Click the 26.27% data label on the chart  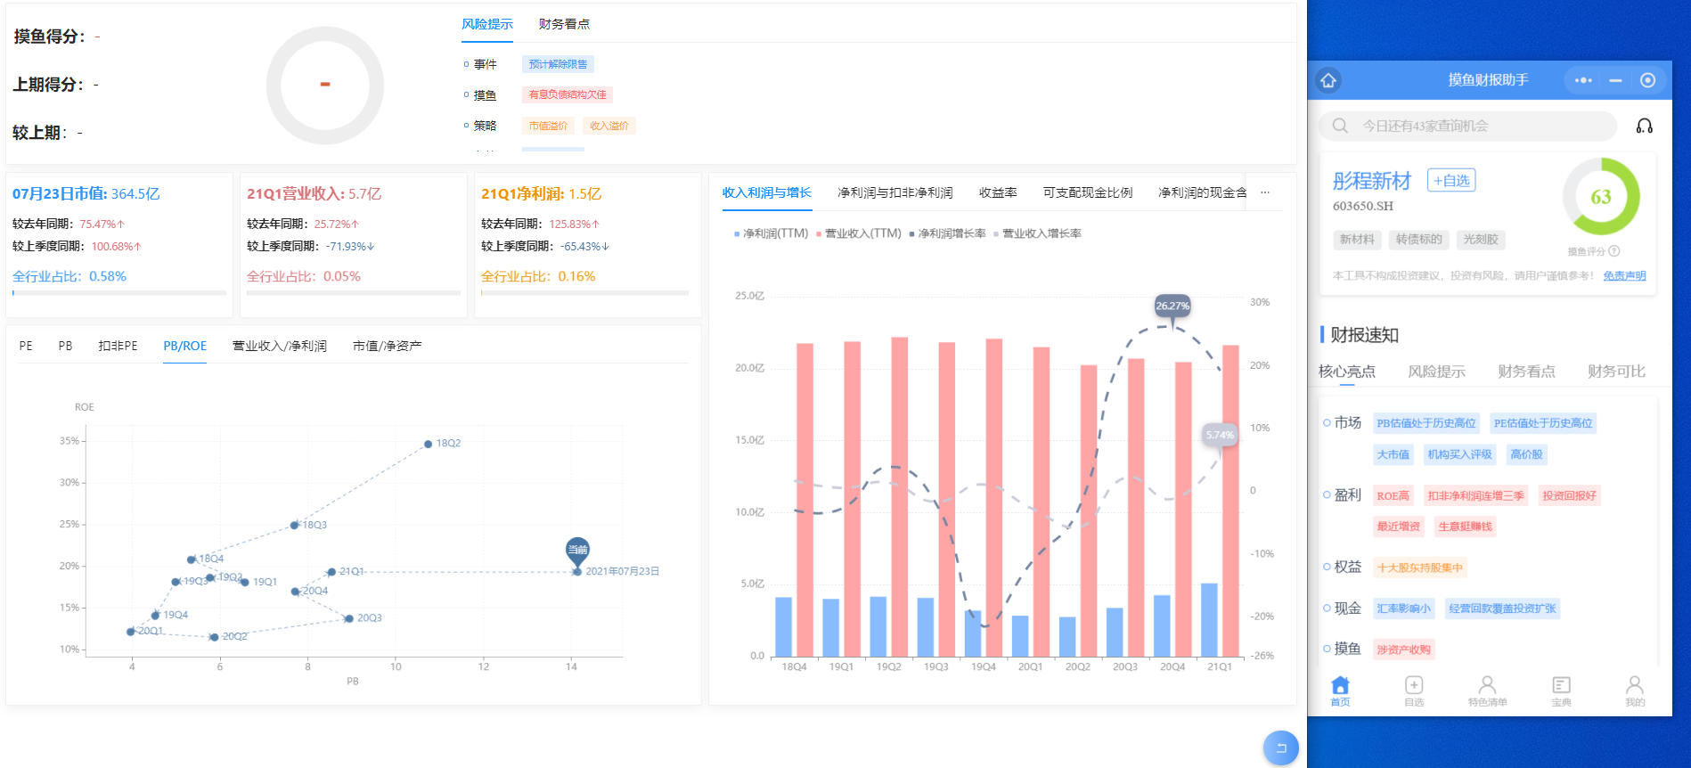(1172, 306)
